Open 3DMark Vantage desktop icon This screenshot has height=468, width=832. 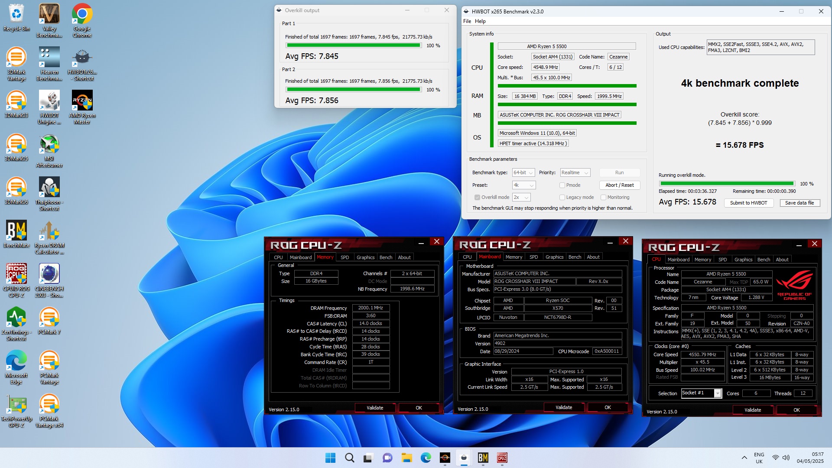[16, 64]
